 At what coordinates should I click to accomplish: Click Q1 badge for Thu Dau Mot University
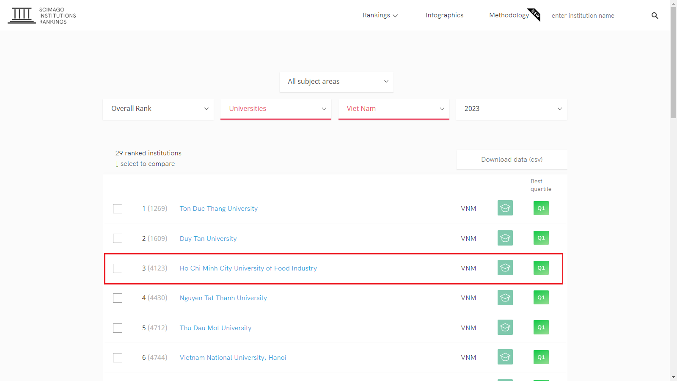541,327
